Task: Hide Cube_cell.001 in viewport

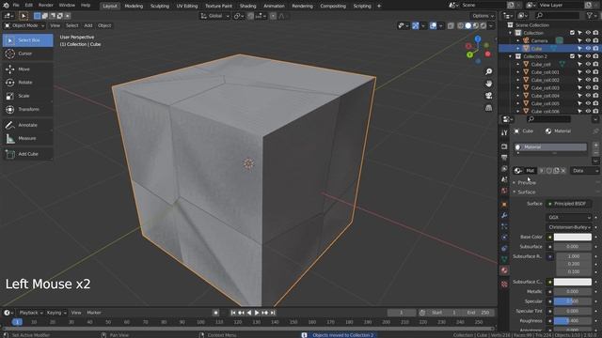Action: coord(588,72)
